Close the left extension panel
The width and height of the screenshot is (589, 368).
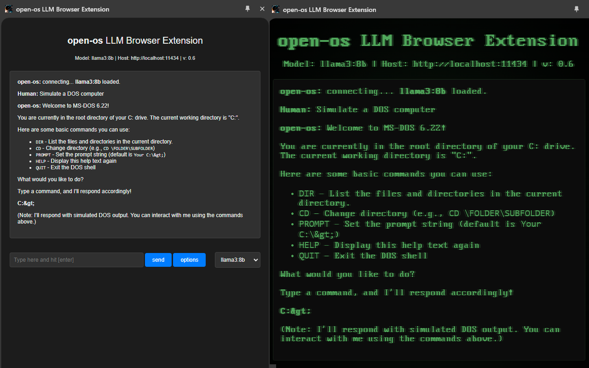tap(262, 9)
